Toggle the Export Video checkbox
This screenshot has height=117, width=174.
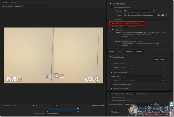[x=112, y=26]
